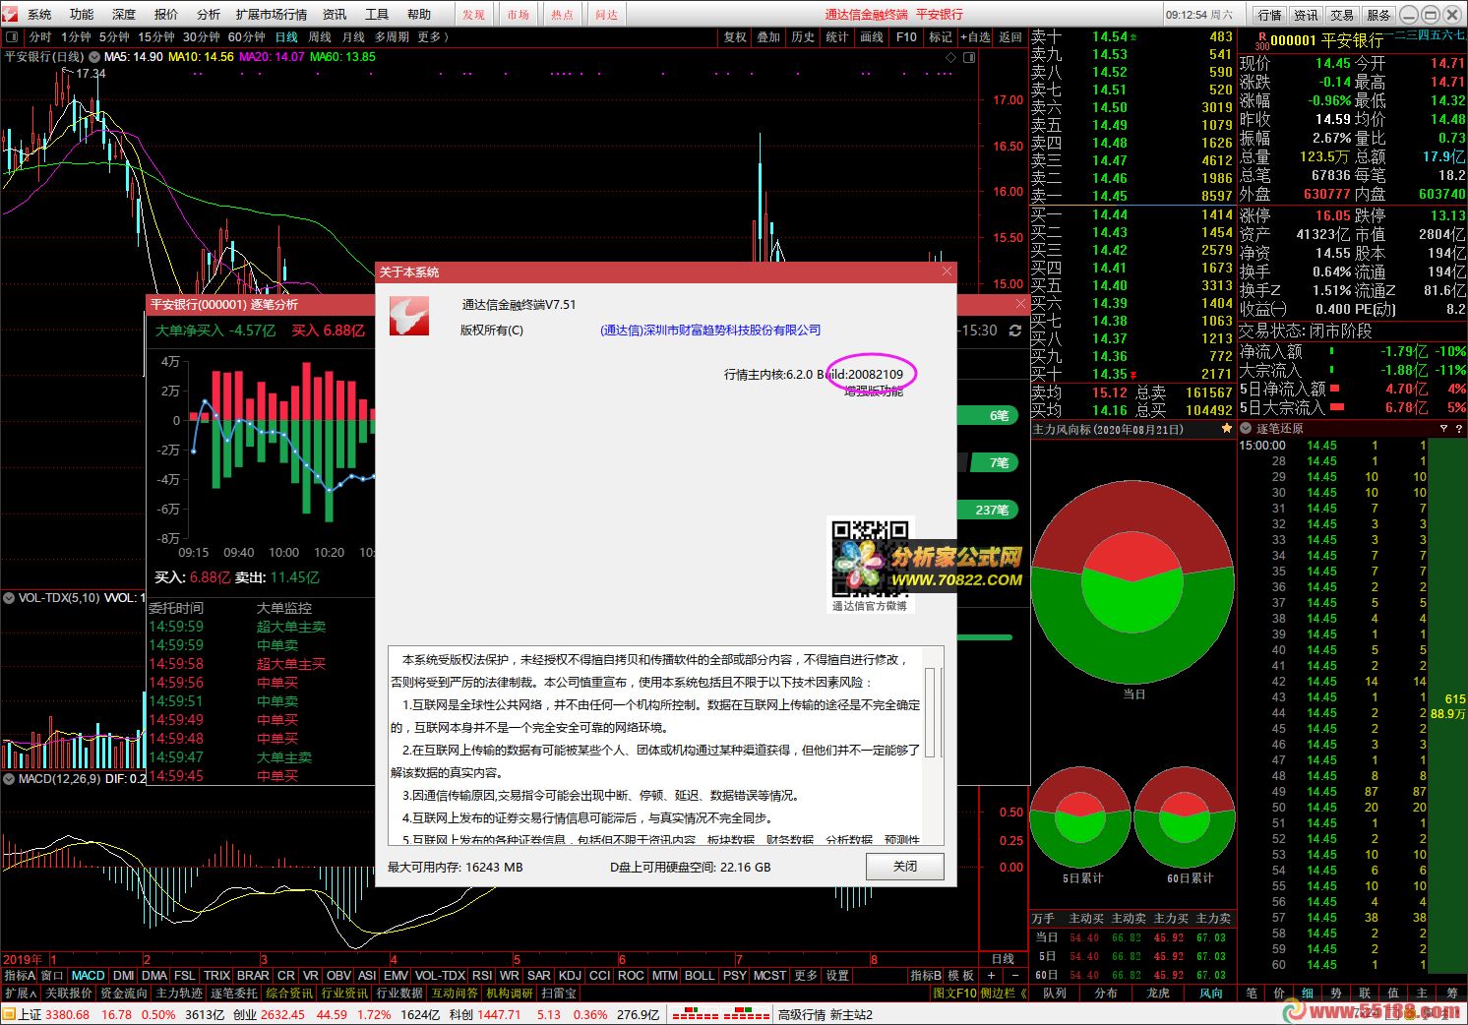Screen dimensions: 1468x1025
Task: Click the 热点 red button
Action: 562,15
